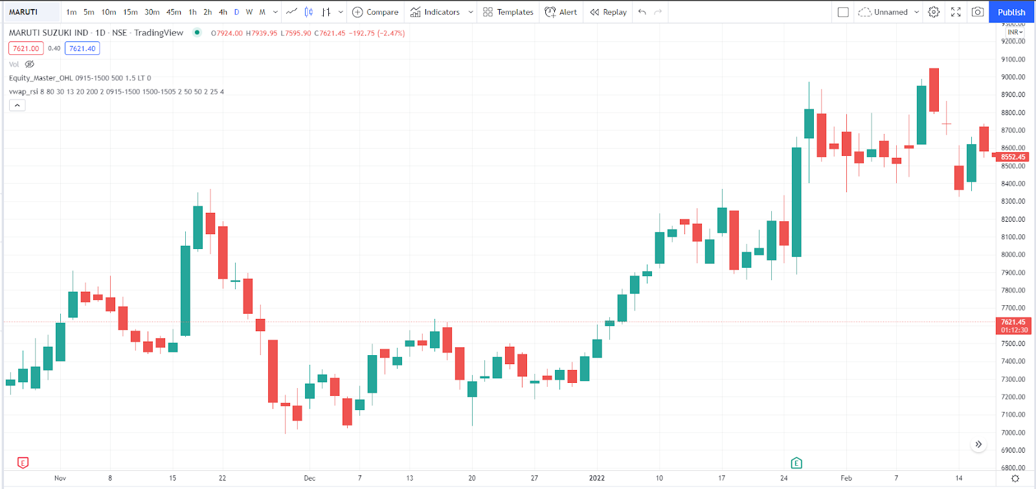Open indicator Templates
Image resolution: width=1036 pixels, height=489 pixels.
(508, 12)
